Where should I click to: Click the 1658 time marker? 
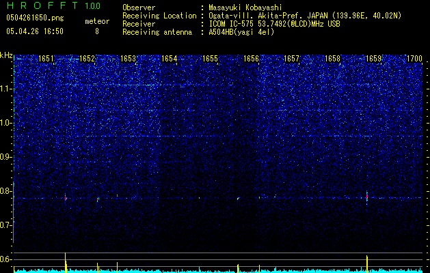pyautogui.click(x=332, y=59)
